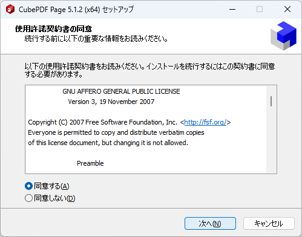Close the CubePDF Page setup window
The image size is (302, 237).
click(x=287, y=9)
